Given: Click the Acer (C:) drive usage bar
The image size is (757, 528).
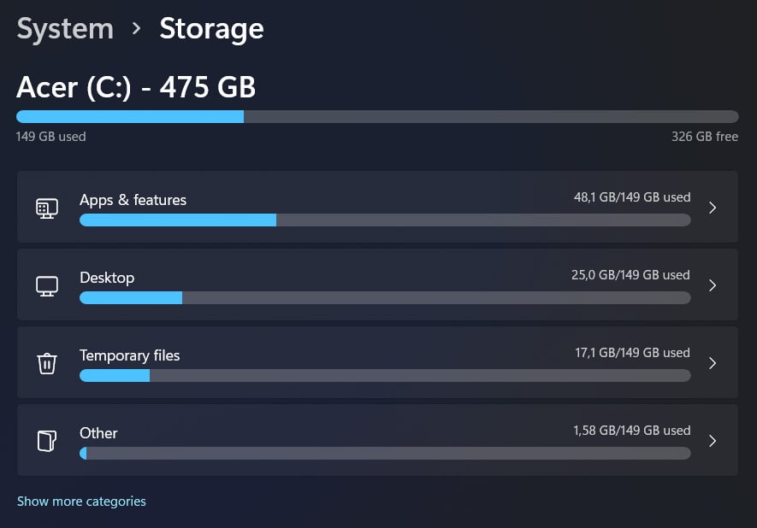Looking at the screenshot, I should click(377, 117).
